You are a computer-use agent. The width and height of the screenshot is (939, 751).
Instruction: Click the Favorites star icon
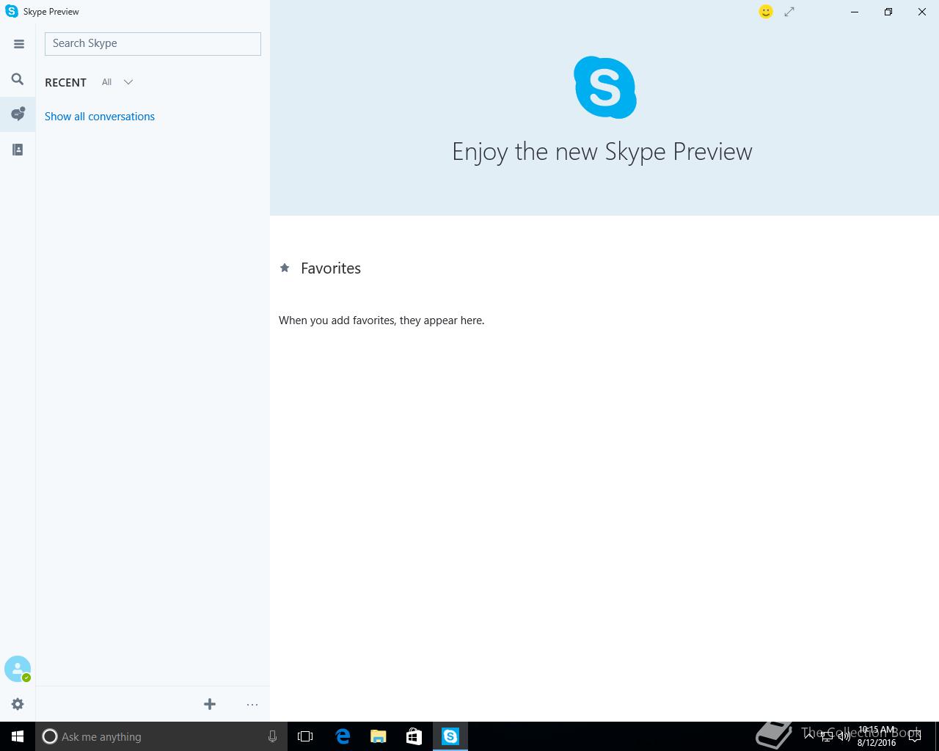(285, 268)
